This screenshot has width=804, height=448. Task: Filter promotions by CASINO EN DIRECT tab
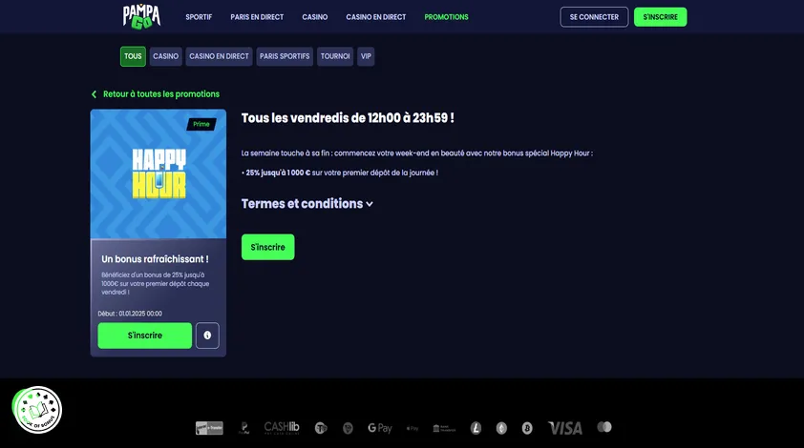219,56
